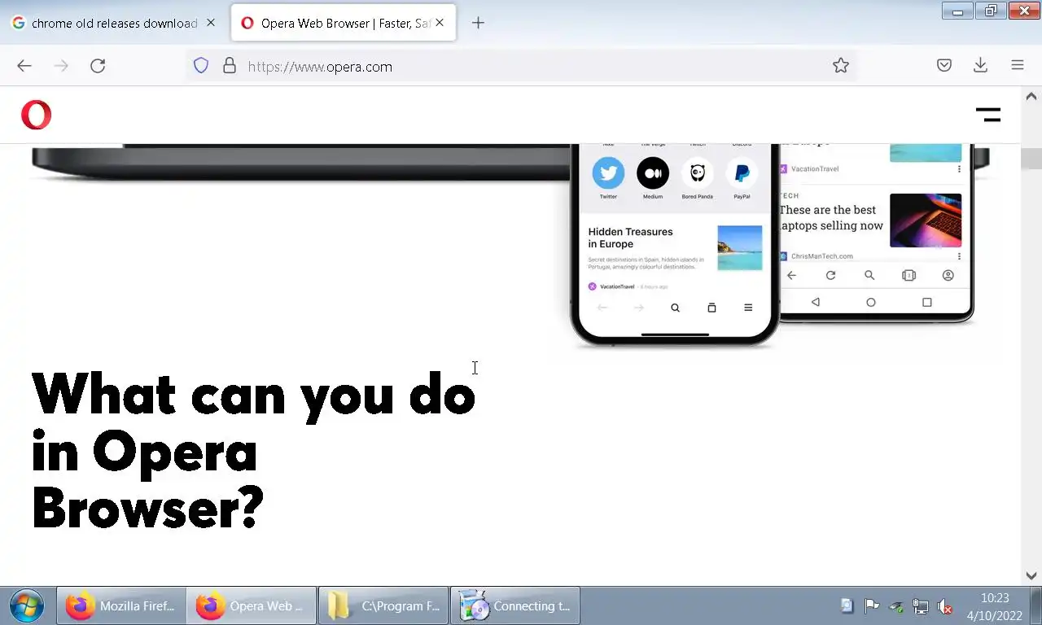The width and height of the screenshot is (1042, 625).
Task: Click the page scrollbar down arrow
Action: 1031,575
